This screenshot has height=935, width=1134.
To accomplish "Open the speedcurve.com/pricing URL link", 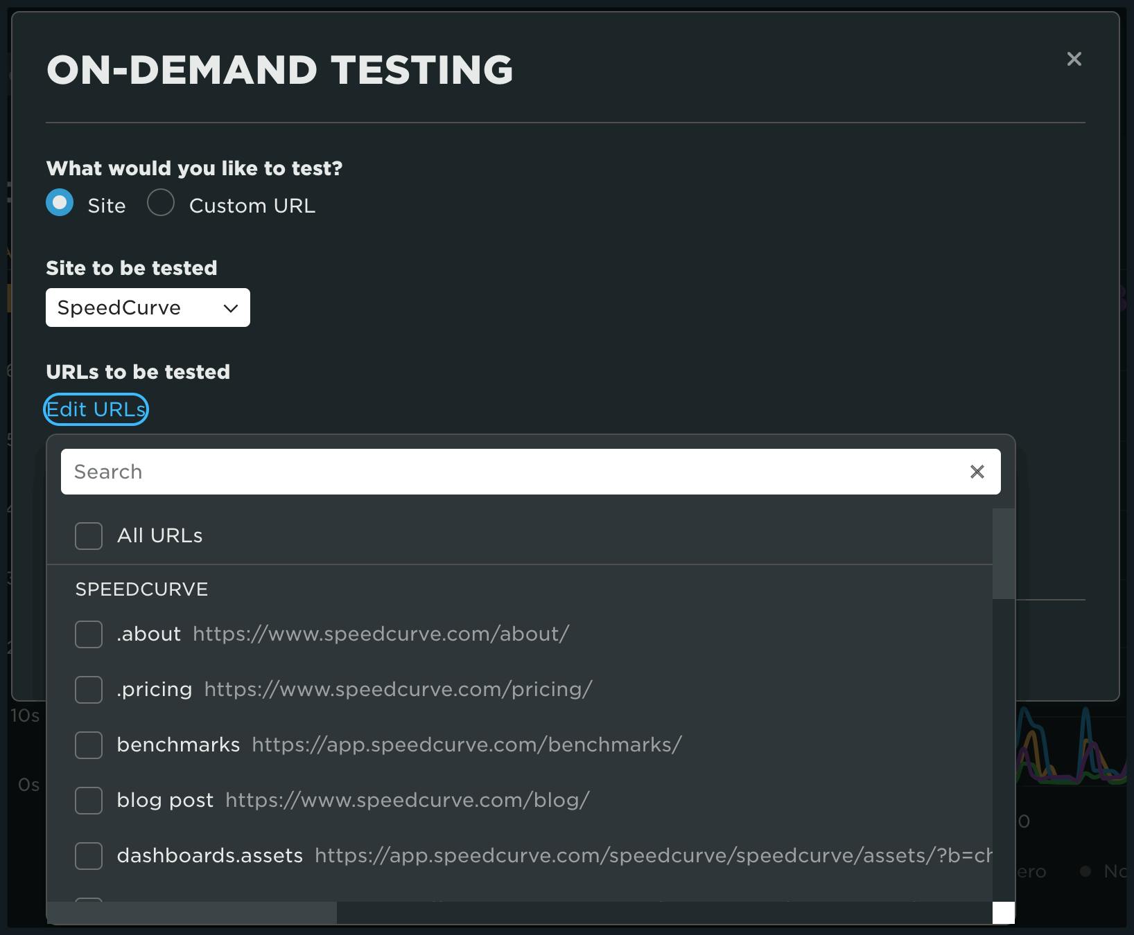I will coord(396,689).
